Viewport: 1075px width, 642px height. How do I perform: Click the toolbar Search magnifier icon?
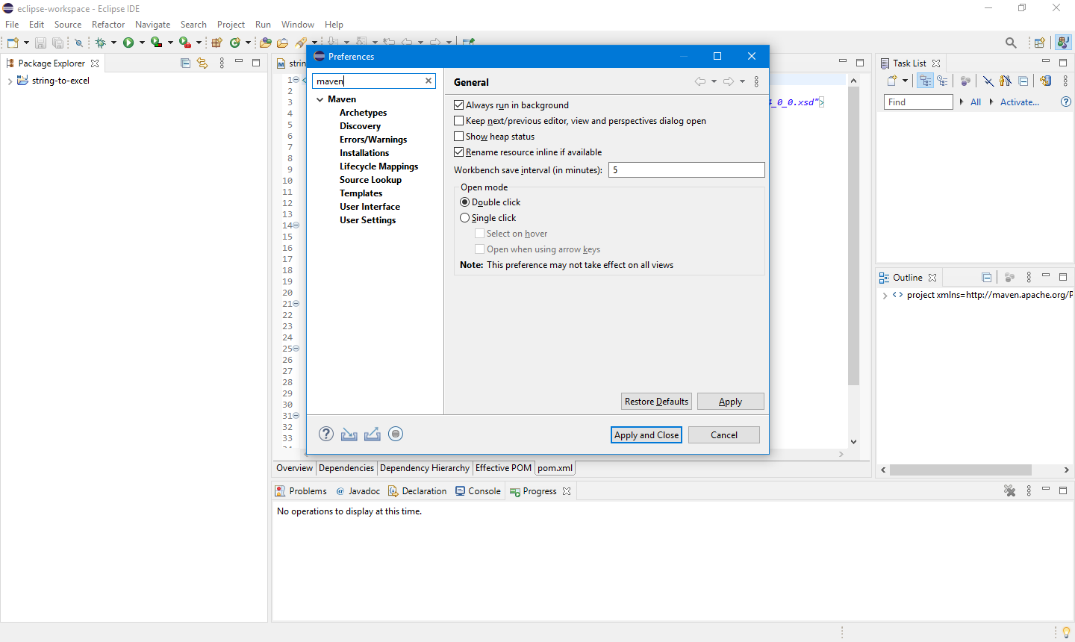[1011, 43]
